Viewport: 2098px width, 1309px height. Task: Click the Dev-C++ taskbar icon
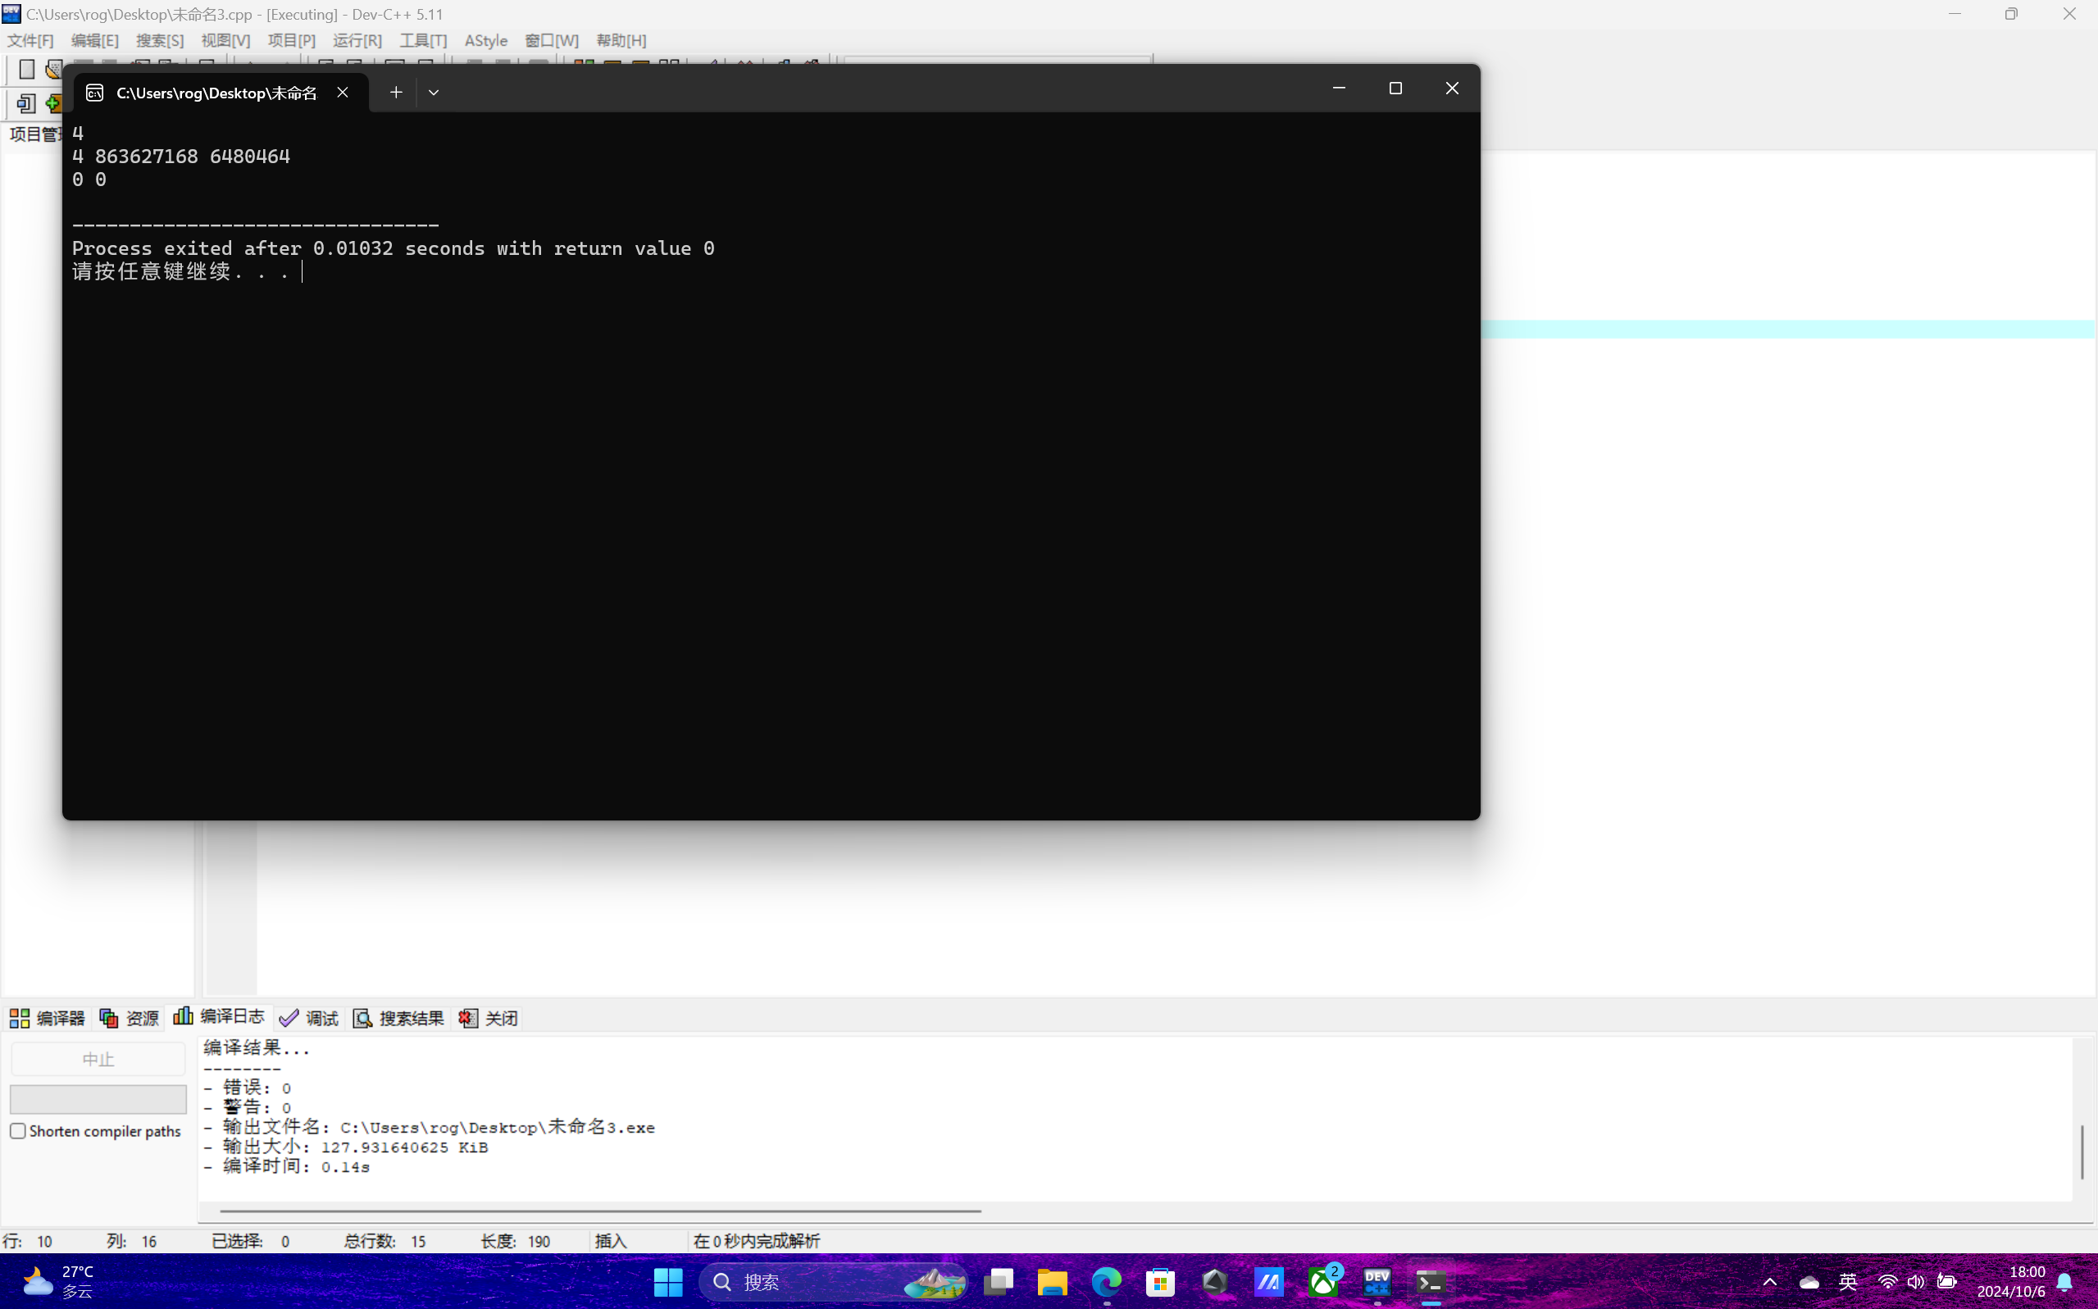[1377, 1281]
